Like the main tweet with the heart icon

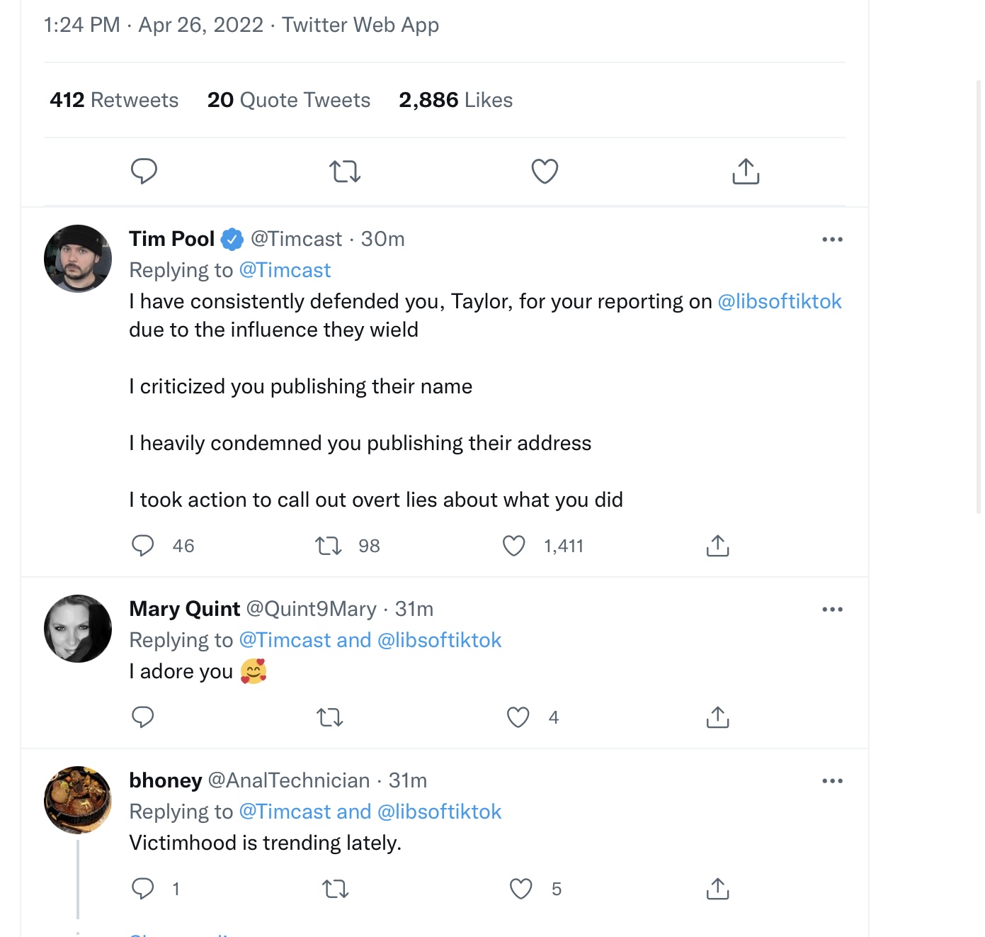(545, 171)
